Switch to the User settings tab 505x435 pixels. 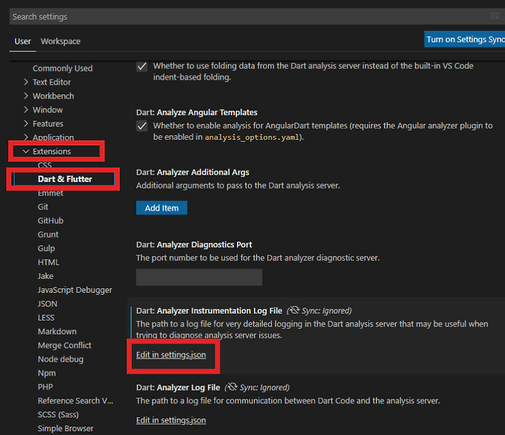(x=22, y=42)
